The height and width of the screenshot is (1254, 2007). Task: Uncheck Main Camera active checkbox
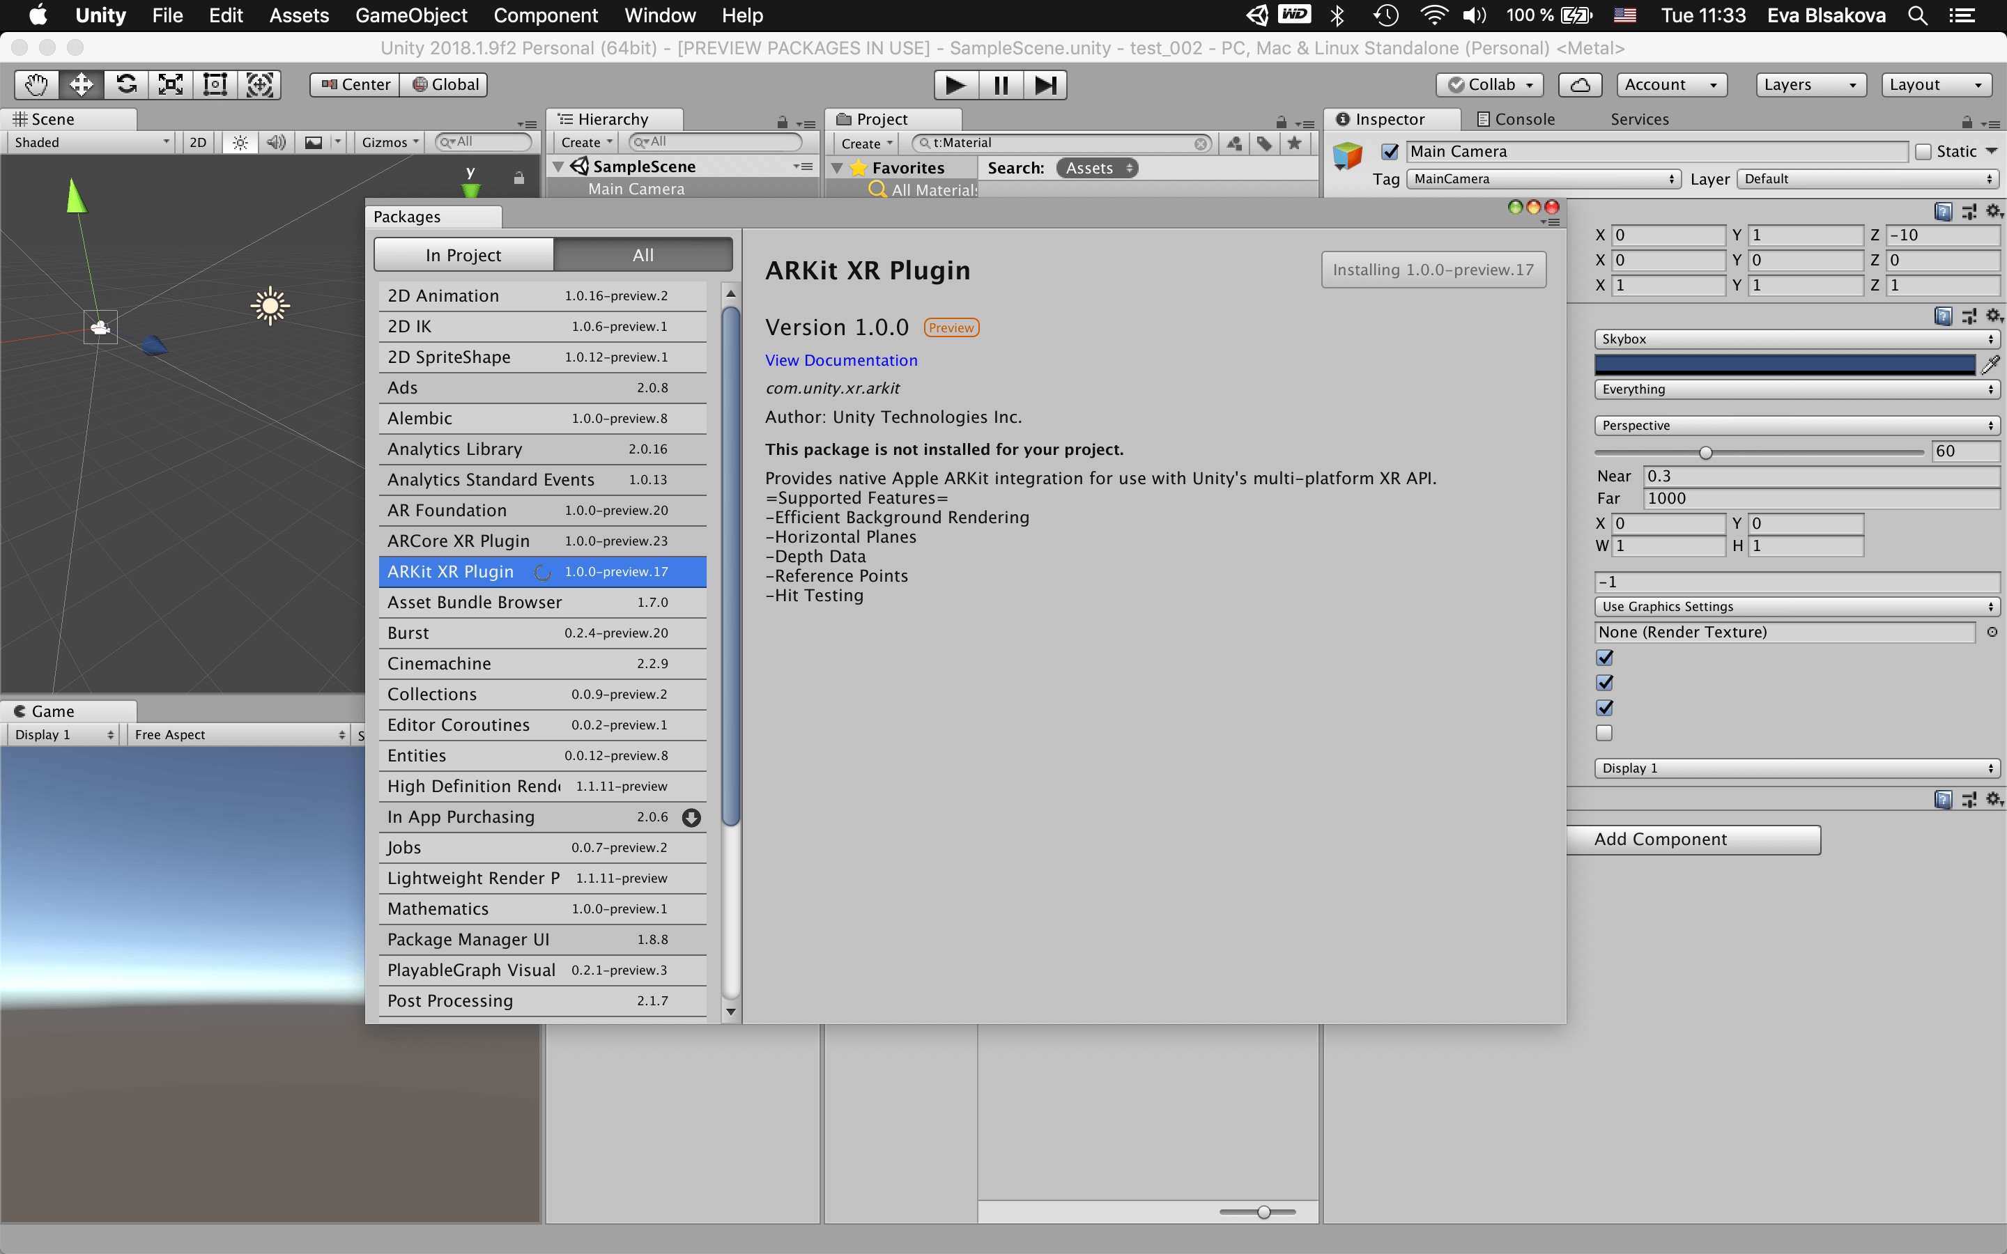1390,152
